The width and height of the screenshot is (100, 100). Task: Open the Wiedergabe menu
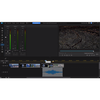(22, 23)
